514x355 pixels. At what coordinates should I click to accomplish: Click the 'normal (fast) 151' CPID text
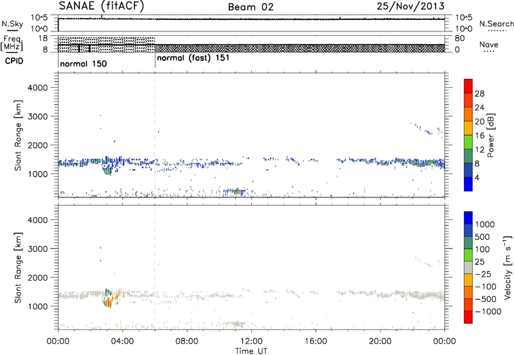pyautogui.click(x=193, y=58)
